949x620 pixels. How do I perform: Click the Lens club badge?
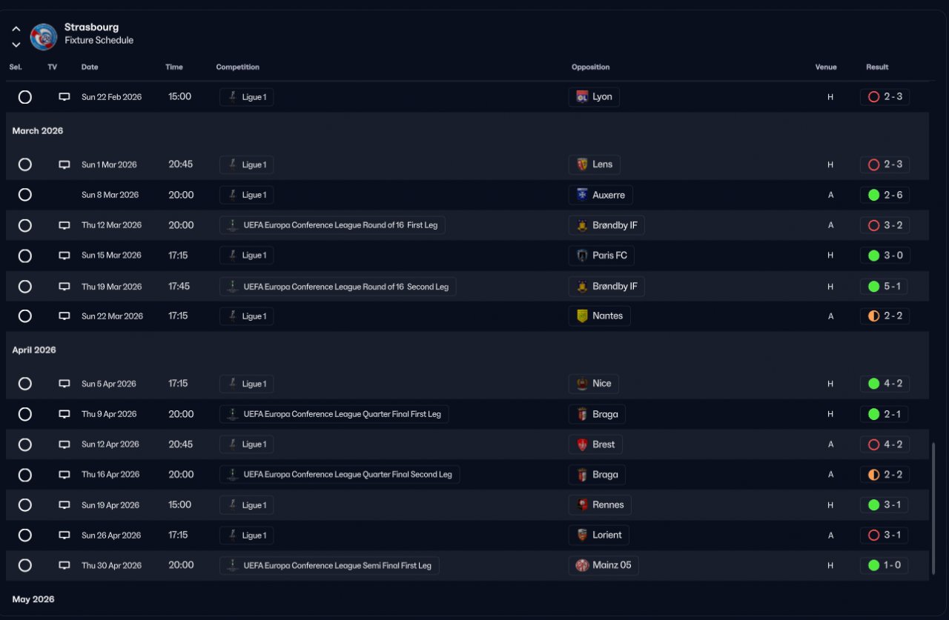(x=582, y=164)
